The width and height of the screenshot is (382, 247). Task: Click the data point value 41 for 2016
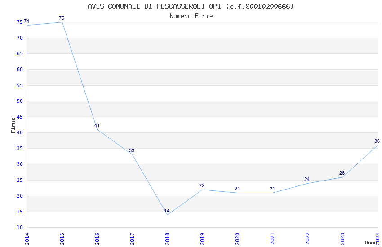tap(97, 126)
